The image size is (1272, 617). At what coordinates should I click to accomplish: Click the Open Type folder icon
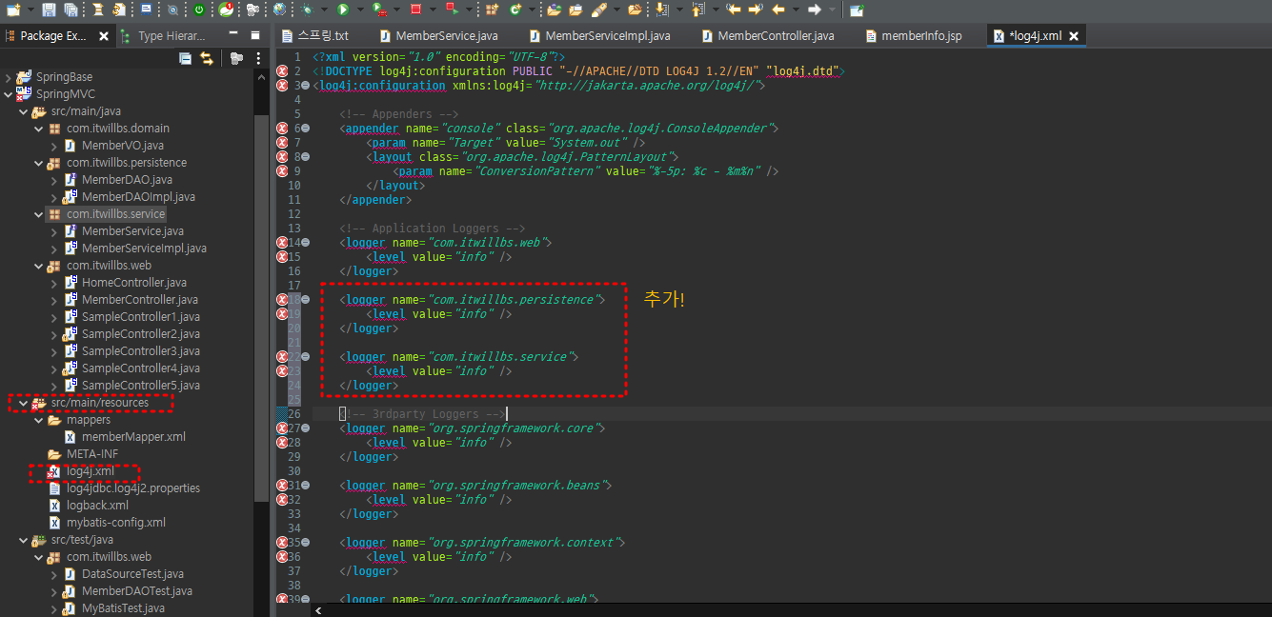click(554, 10)
